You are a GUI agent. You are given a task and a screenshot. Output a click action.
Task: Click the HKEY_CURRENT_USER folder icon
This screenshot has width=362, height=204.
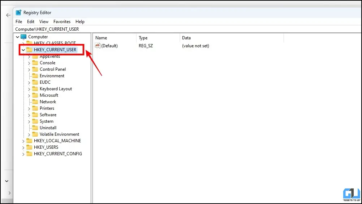[x=29, y=49]
